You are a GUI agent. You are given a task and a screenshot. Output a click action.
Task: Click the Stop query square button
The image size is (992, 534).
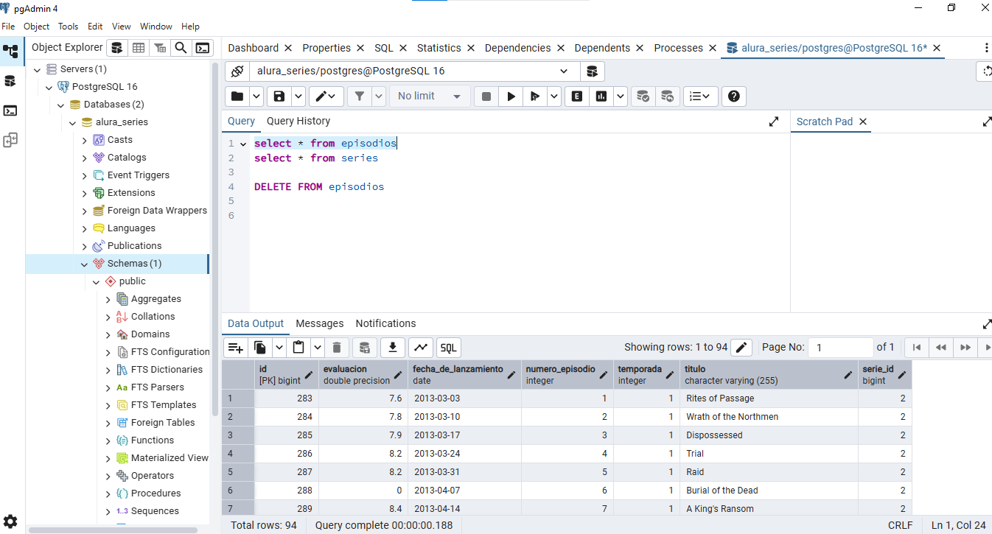pos(486,96)
